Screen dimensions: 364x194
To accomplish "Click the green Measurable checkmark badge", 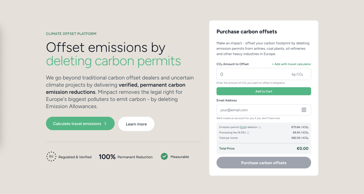I will pyautogui.click(x=164, y=156).
